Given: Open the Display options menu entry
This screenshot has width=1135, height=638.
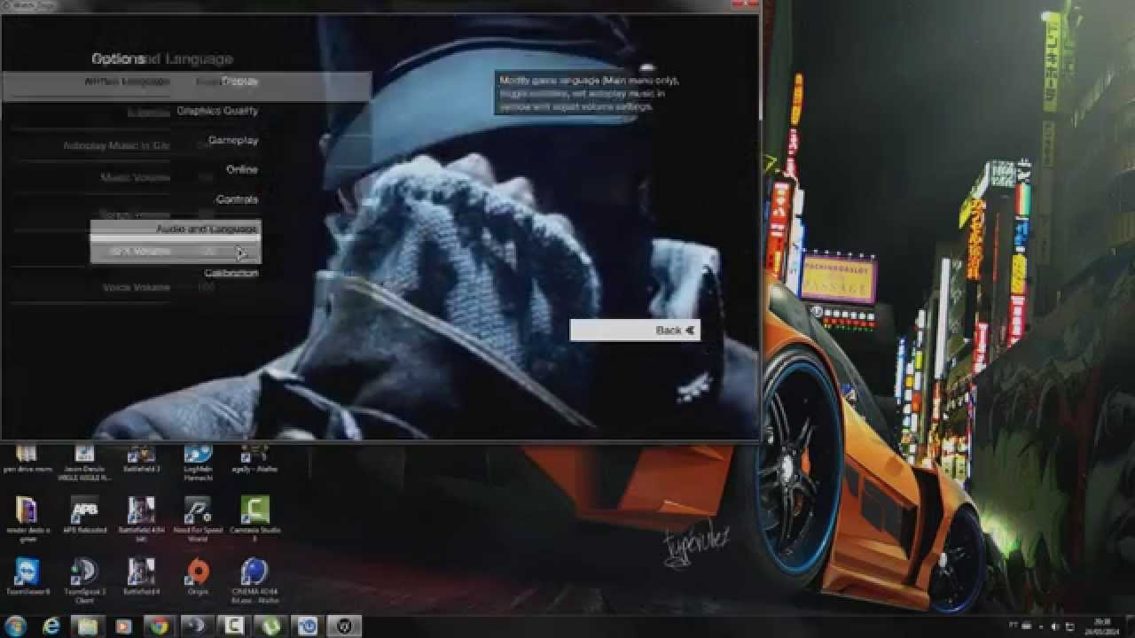Looking at the screenshot, I should coord(239,81).
